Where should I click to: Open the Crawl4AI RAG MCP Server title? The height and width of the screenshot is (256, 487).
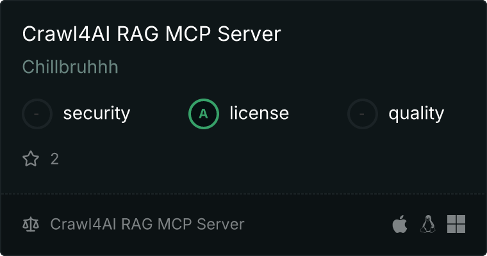tap(152, 34)
